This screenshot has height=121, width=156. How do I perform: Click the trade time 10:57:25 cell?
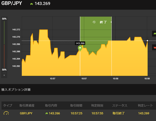76,113
